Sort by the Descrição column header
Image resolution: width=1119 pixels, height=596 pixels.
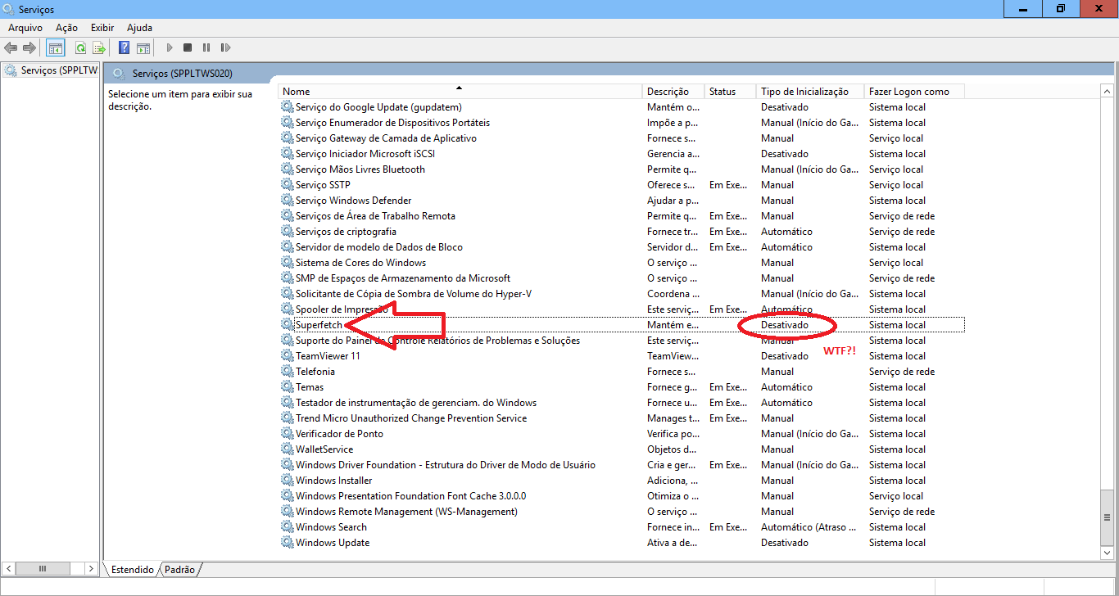(x=674, y=92)
